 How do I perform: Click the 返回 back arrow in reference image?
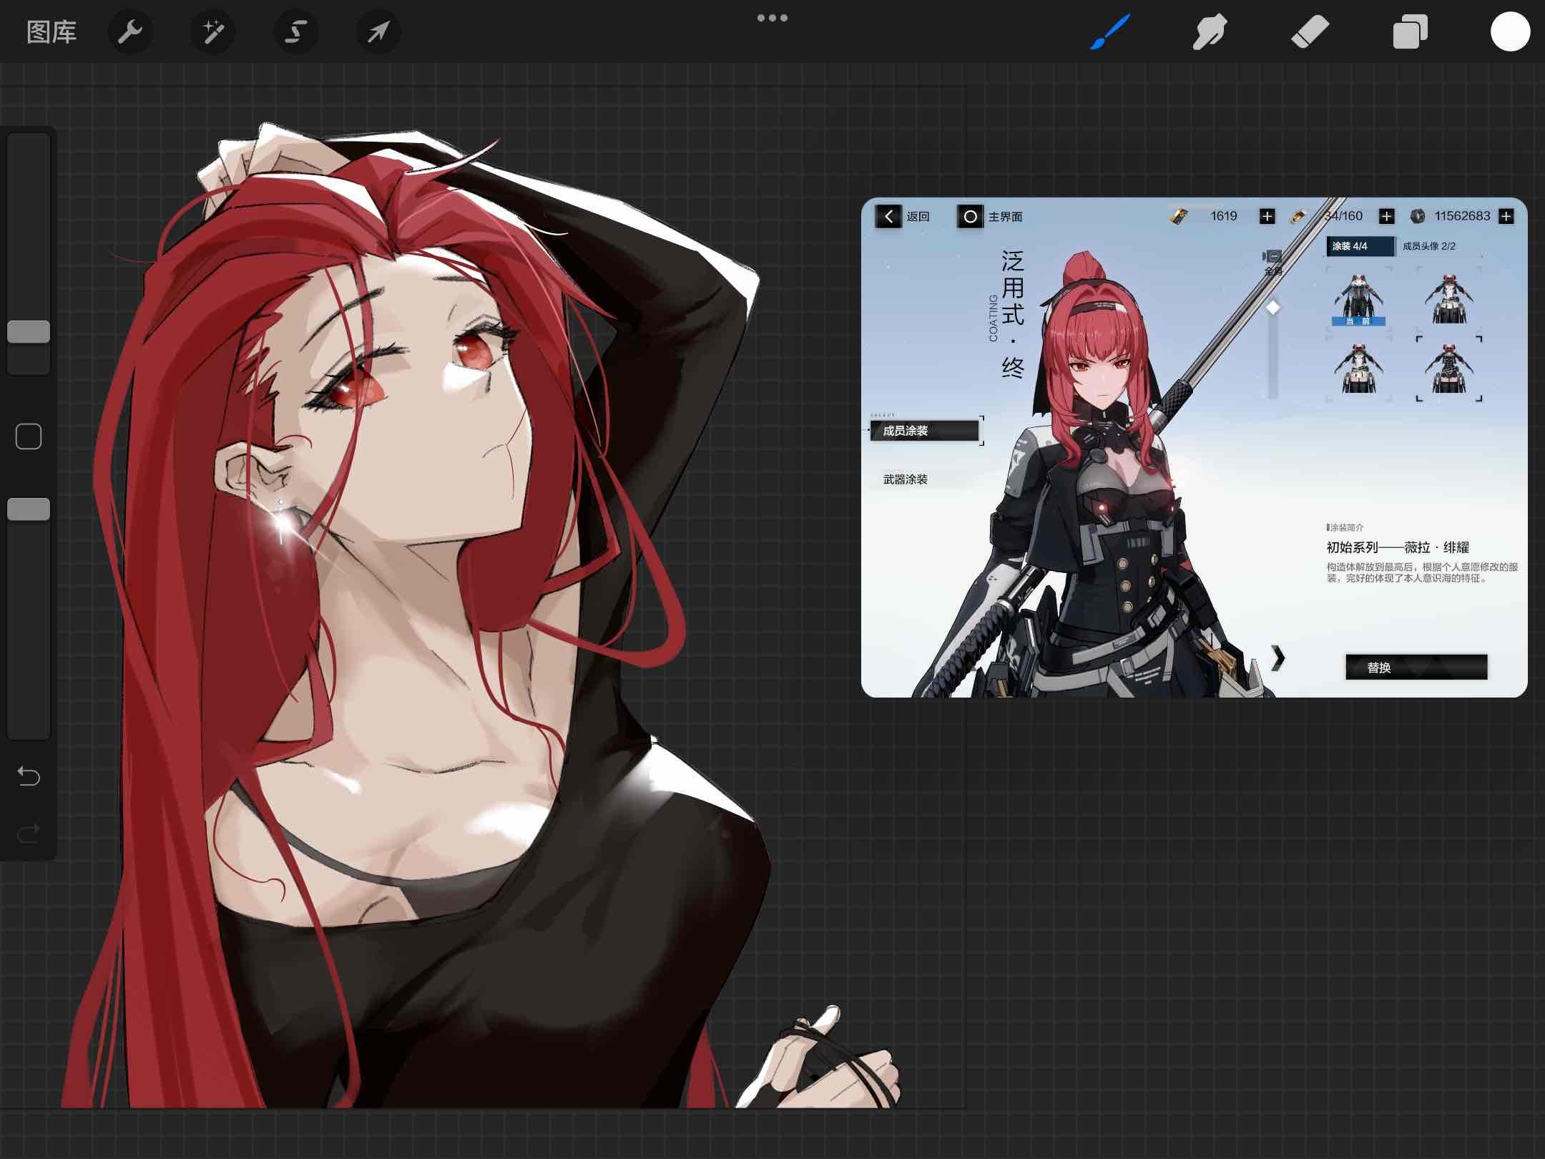tap(888, 216)
